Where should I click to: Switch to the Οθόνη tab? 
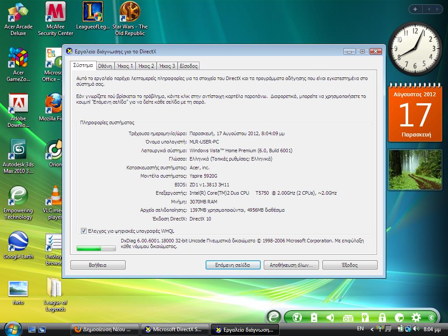[x=105, y=66]
